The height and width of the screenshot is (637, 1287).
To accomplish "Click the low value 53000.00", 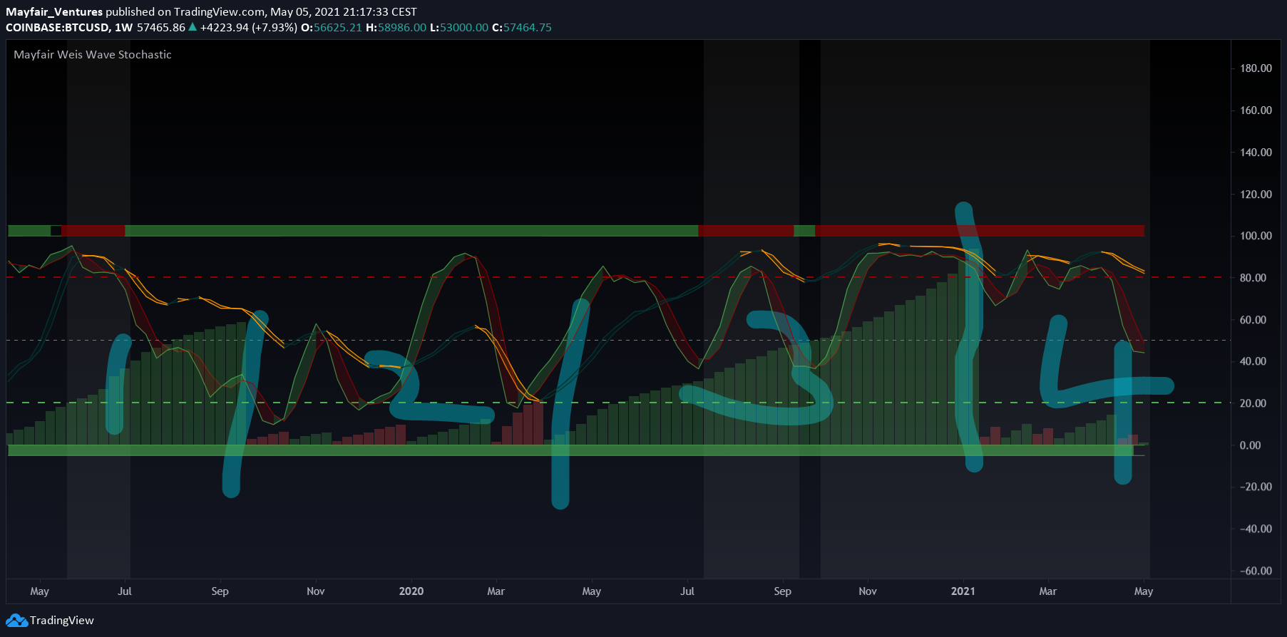I will 464,28.
